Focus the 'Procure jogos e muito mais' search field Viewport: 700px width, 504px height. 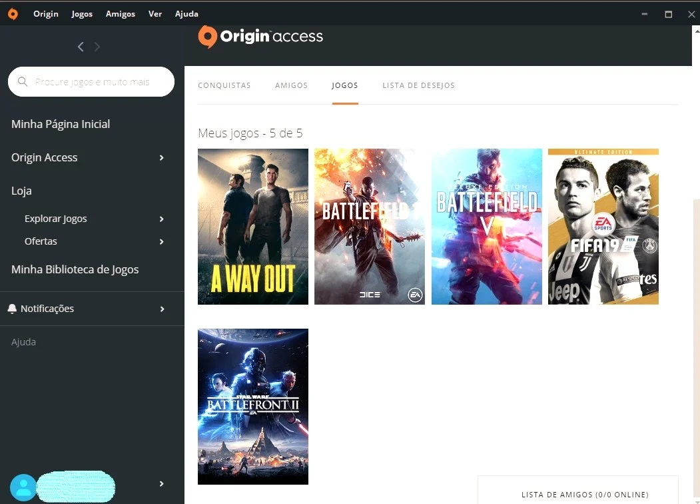click(91, 82)
